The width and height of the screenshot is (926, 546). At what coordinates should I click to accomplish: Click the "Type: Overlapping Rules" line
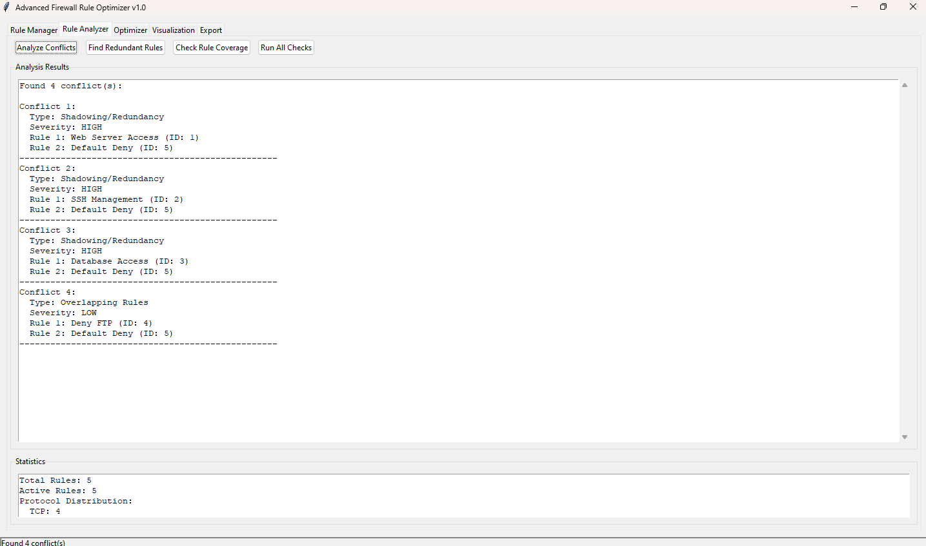pyautogui.click(x=88, y=302)
